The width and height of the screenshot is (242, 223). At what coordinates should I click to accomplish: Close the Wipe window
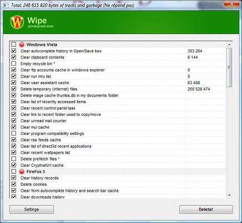coord(231,3)
